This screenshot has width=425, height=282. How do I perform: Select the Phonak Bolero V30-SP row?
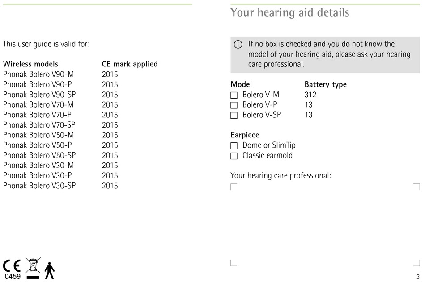pyautogui.click(x=60, y=186)
